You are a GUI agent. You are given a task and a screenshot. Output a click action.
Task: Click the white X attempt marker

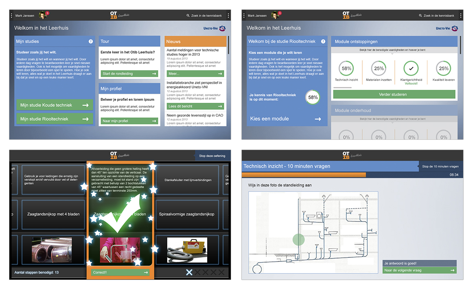coord(189,272)
